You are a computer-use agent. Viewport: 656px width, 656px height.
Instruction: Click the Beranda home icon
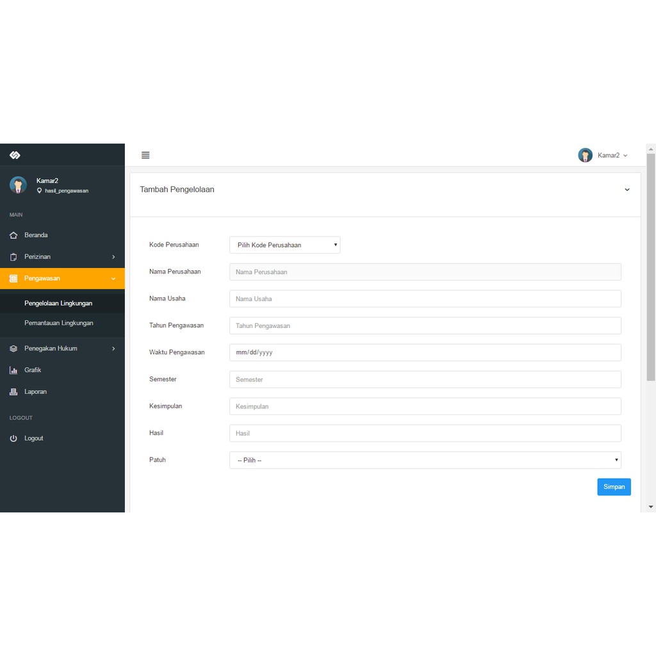13,235
